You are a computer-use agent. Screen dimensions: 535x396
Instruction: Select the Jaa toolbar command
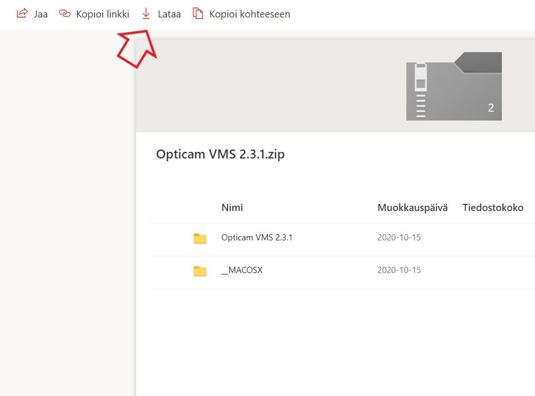(40, 14)
